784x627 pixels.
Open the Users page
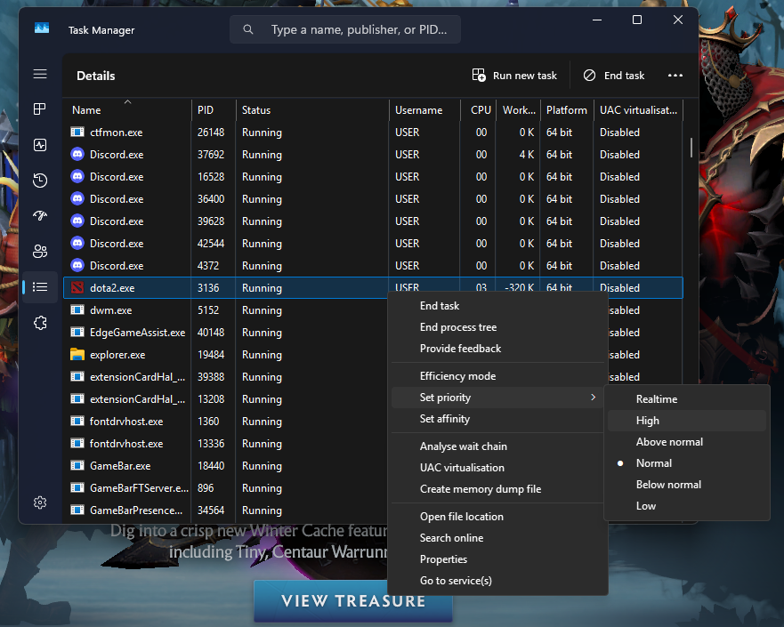click(39, 251)
